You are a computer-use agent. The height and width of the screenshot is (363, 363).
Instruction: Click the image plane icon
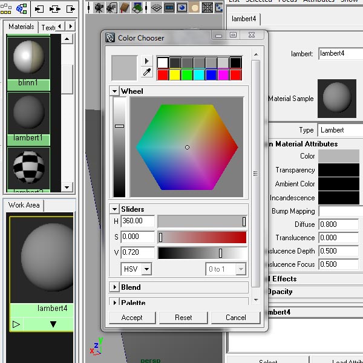[x=137, y=8]
